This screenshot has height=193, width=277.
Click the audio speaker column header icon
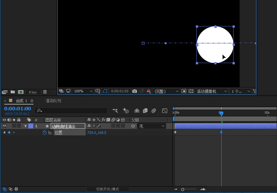tap(9, 120)
